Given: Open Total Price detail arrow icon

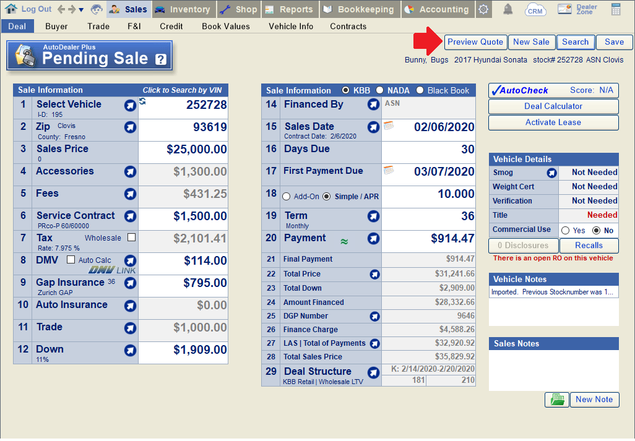Looking at the screenshot, I should [374, 275].
